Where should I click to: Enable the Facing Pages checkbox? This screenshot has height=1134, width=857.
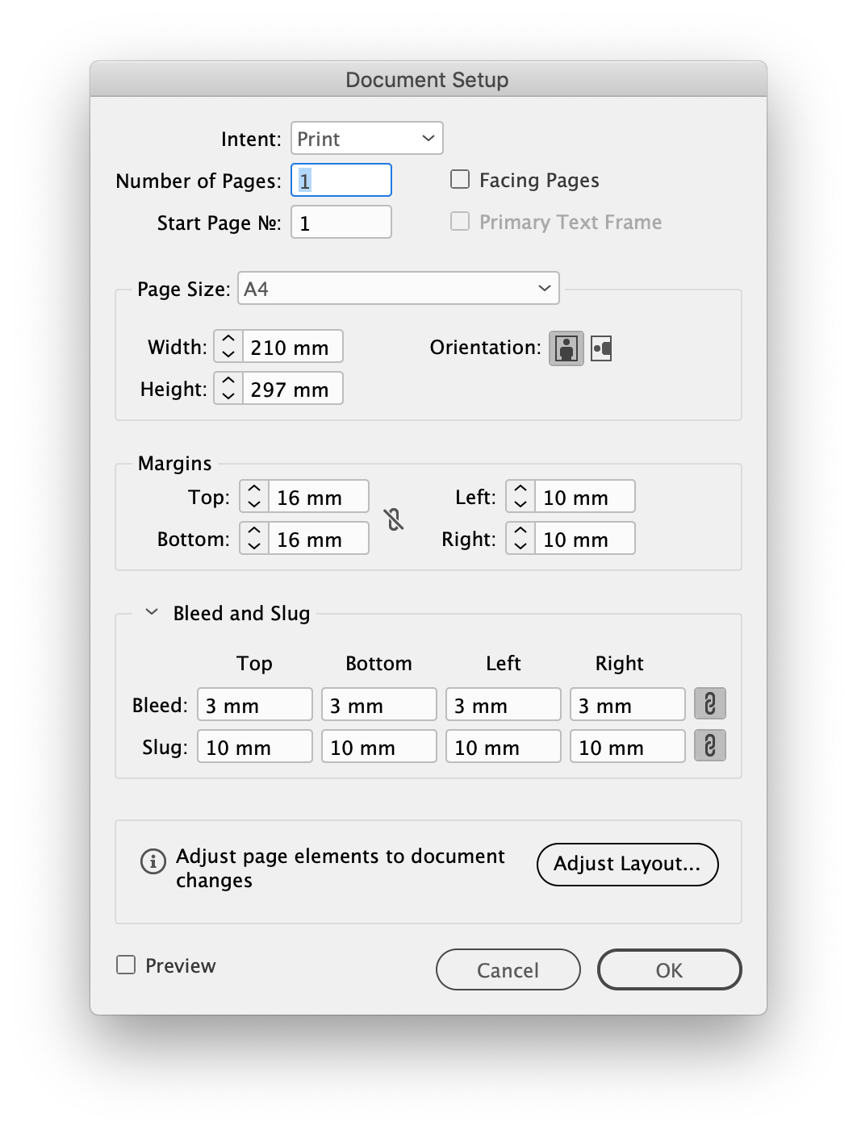[460, 180]
